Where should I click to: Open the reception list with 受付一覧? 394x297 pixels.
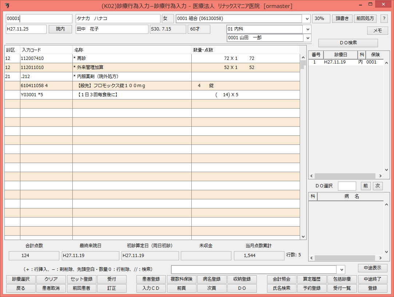(342, 288)
